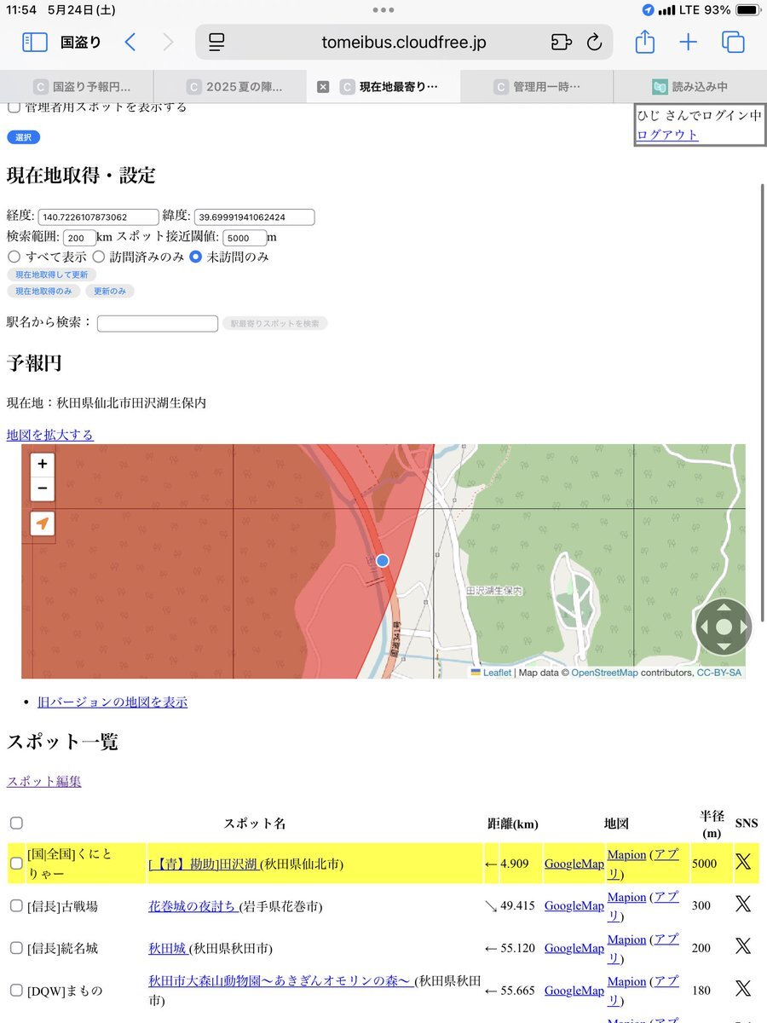Tap the battery indicator in status bar
The height and width of the screenshot is (1023, 767).
pyautogui.click(x=747, y=10)
